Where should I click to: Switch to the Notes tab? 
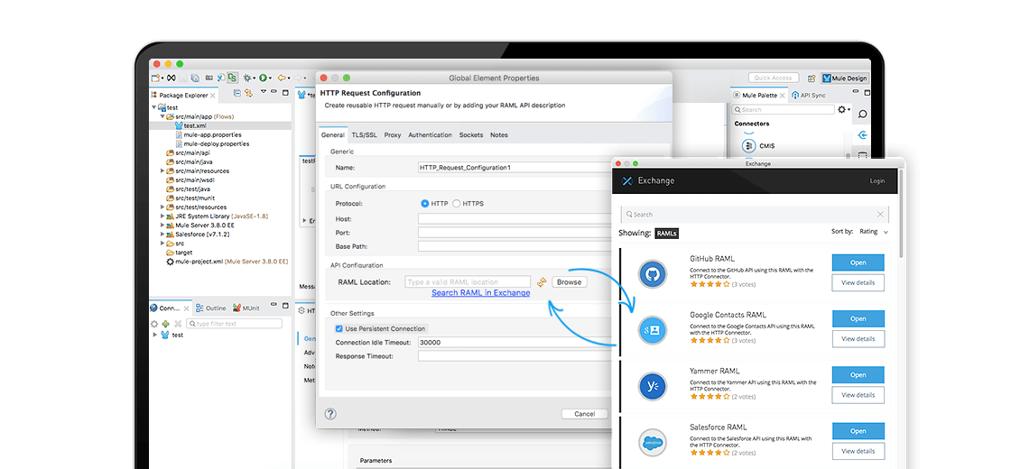click(x=499, y=135)
